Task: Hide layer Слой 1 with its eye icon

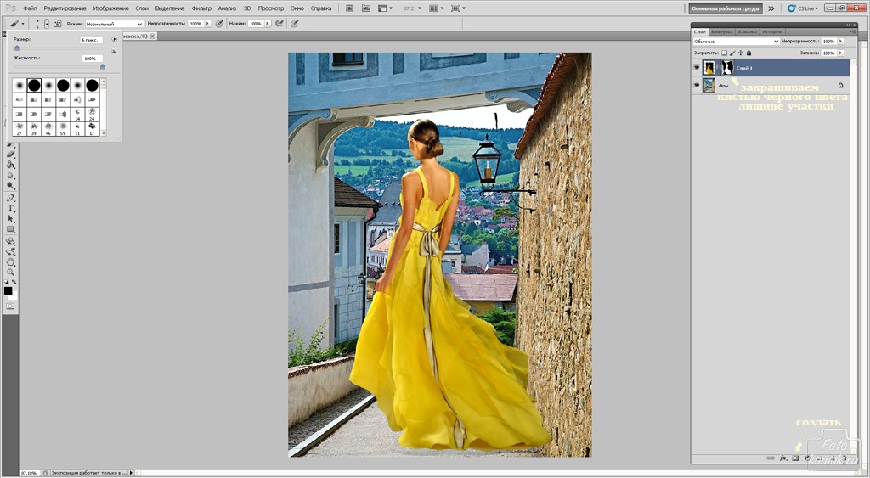Action: click(697, 68)
